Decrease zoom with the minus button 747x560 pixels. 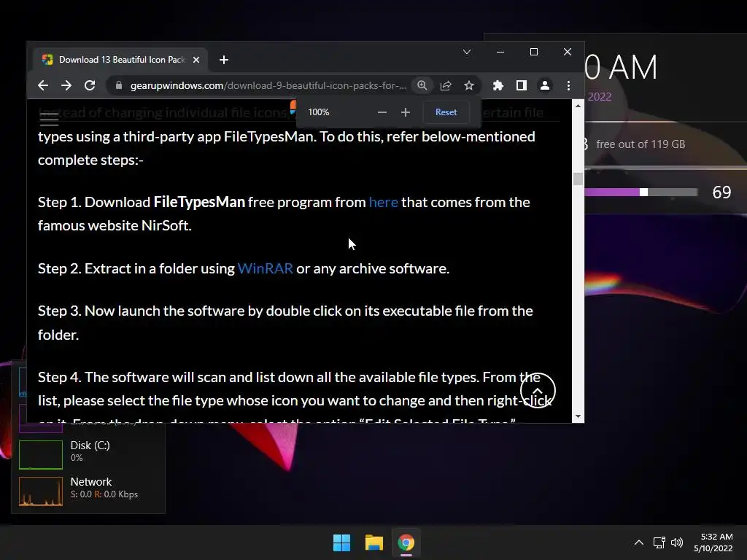click(382, 112)
